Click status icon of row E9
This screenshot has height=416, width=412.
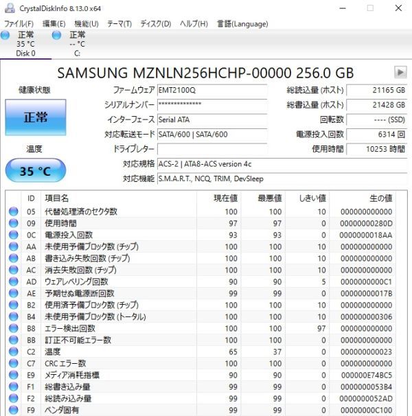[x=13, y=375]
